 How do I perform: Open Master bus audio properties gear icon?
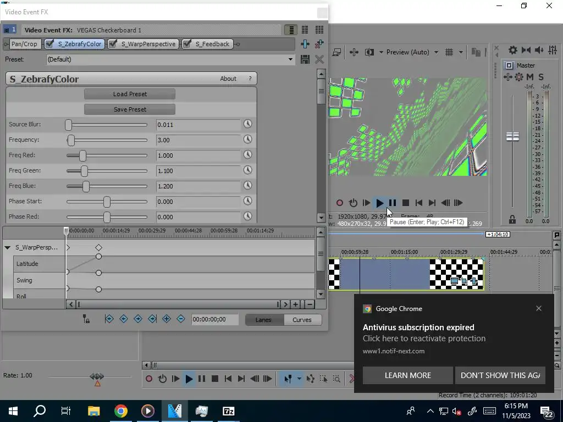point(519,77)
